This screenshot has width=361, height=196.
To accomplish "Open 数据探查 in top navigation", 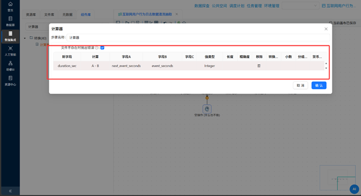I will tap(202, 6).
